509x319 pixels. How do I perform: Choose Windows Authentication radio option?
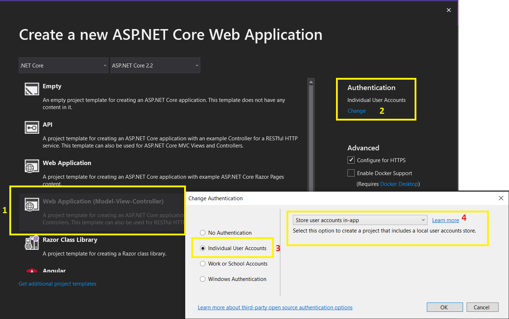point(203,279)
